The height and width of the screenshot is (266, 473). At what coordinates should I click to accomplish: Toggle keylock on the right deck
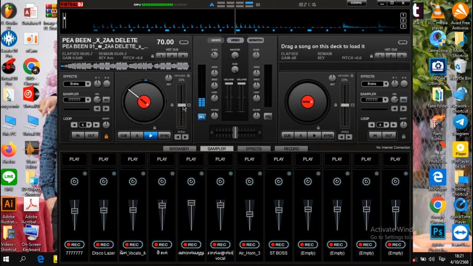tap(352, 75)
